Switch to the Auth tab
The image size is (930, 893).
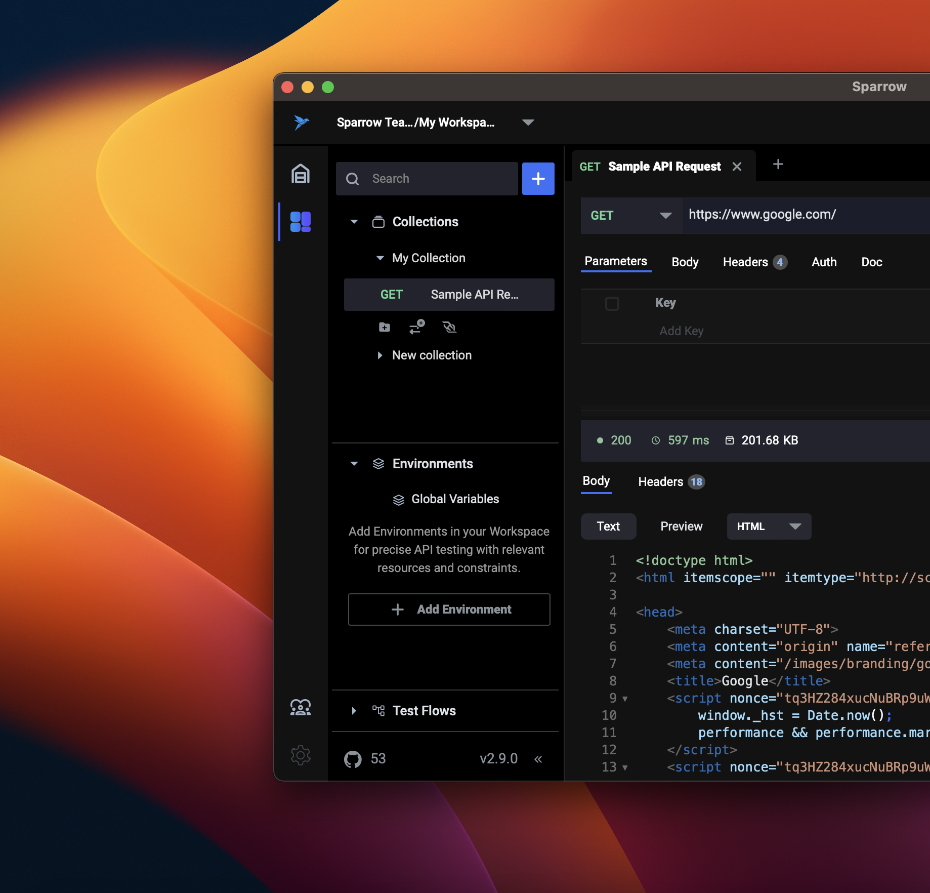click(824, 262)
